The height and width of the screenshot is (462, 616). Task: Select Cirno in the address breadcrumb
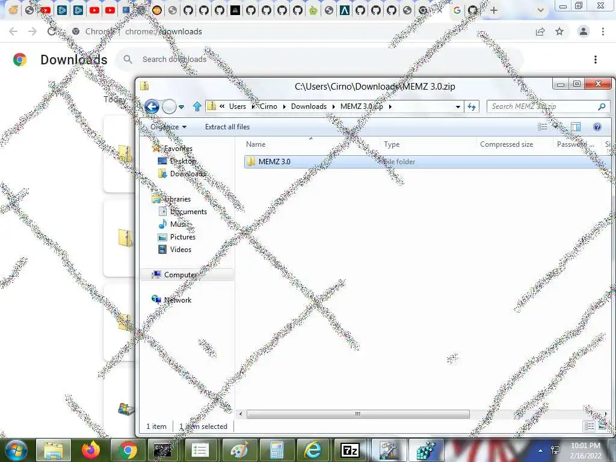[x=268, y=106]
